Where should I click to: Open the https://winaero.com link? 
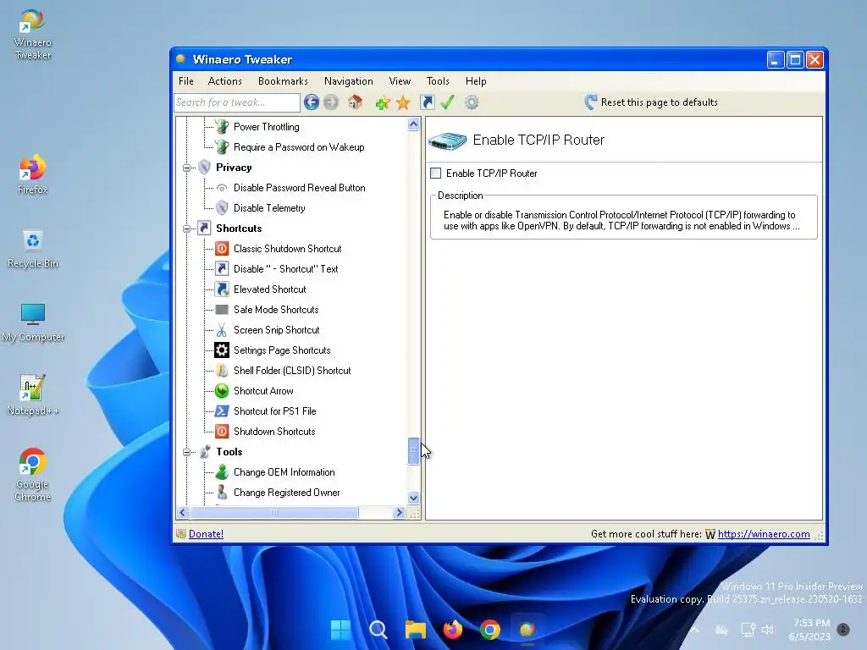764,534
